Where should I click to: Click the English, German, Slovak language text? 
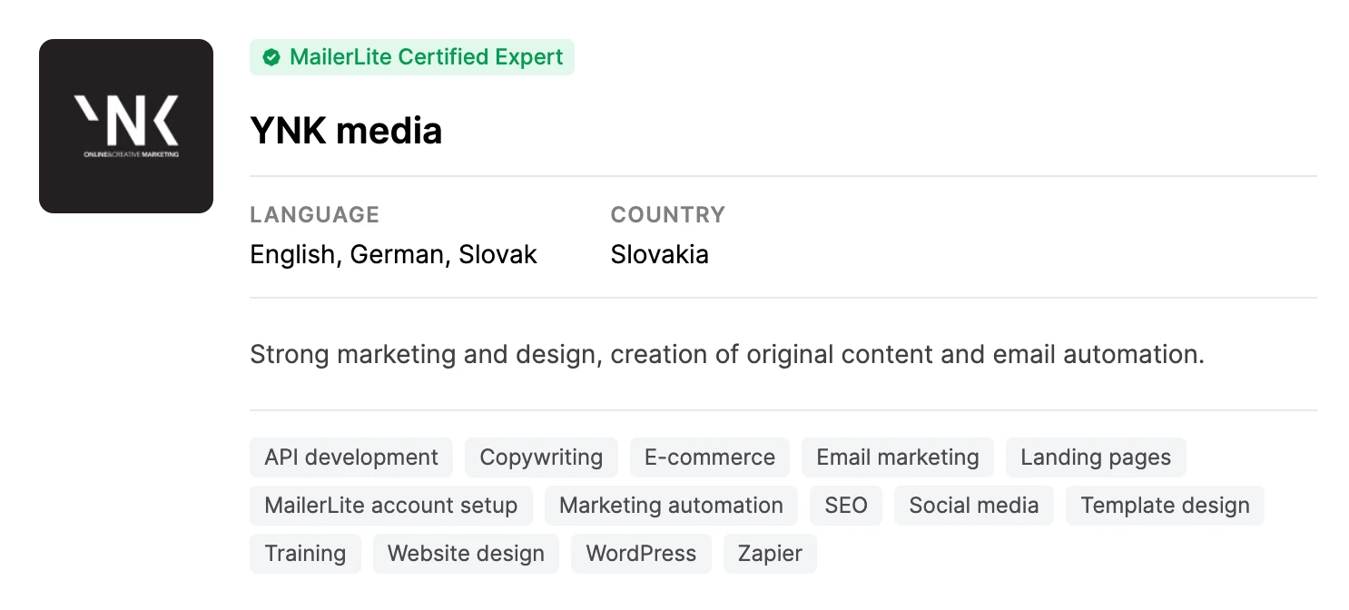point(393,254)
